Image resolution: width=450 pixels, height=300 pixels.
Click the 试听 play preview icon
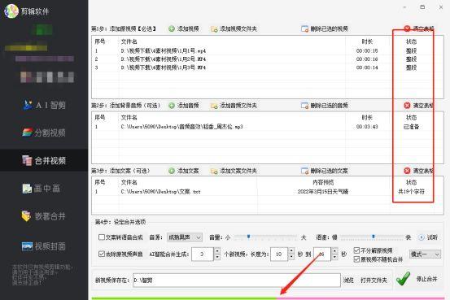(x=422, y=237)
